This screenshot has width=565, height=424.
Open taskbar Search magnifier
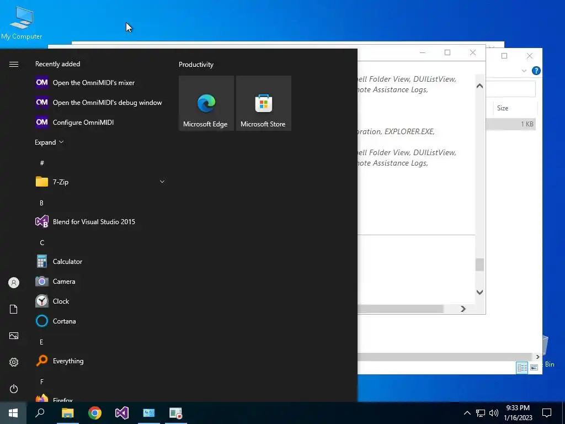40,413
